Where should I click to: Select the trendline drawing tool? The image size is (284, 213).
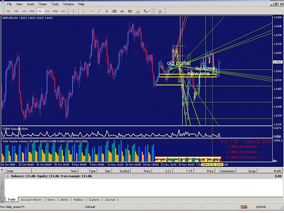[99, 11]
